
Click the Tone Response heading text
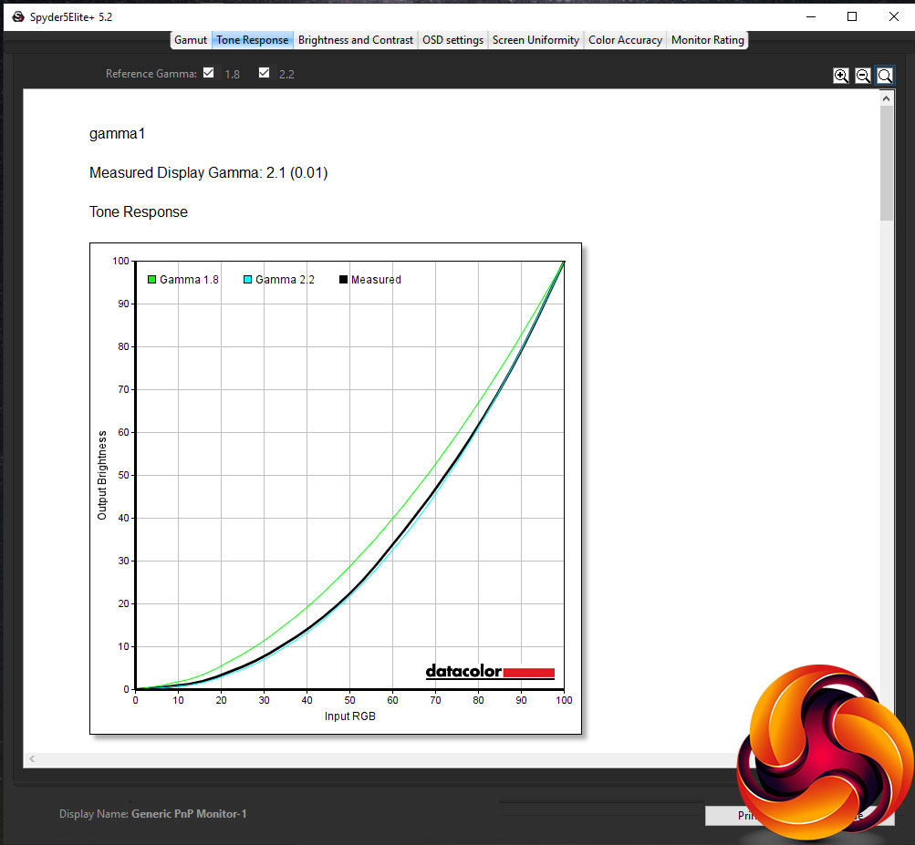tap(139, 211)
